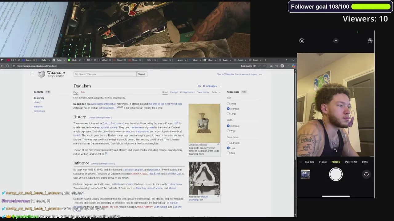Image resolution: width=394 pixels, height=221 pixels.
Task: Open the Baargeld artwork thumbnail
Action: (204, 123)
